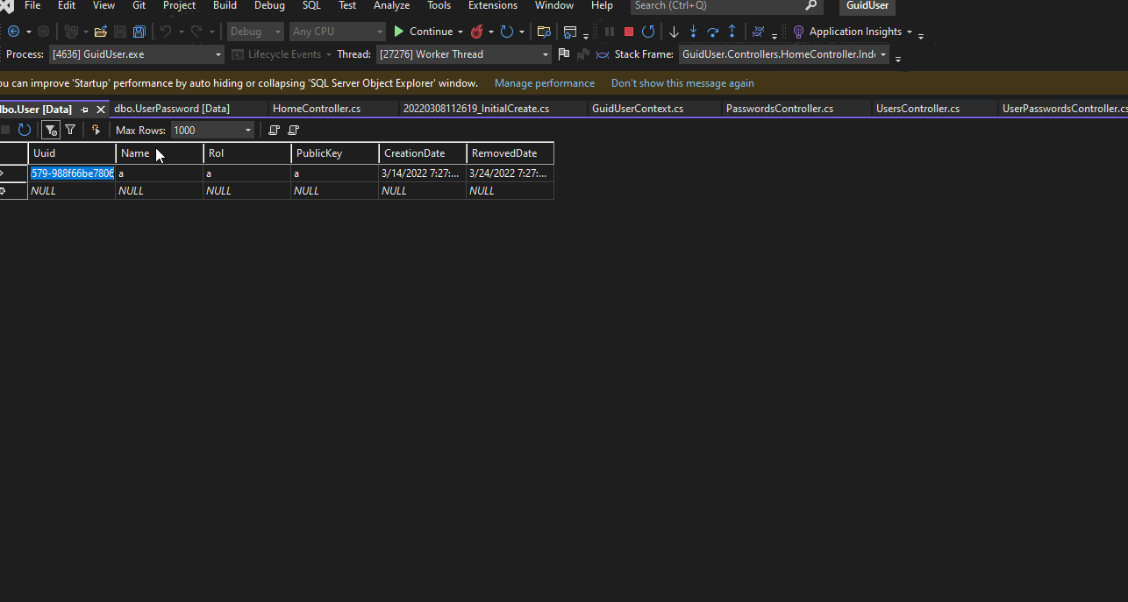
Task: Click the GuidUser solution name button
Action: tap(867, 5)
